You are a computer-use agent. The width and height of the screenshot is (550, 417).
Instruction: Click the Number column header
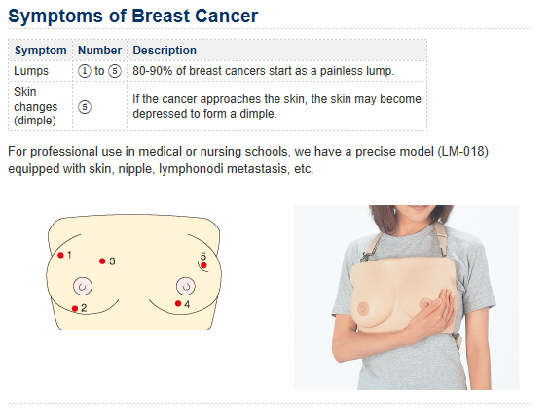[99, 51]
